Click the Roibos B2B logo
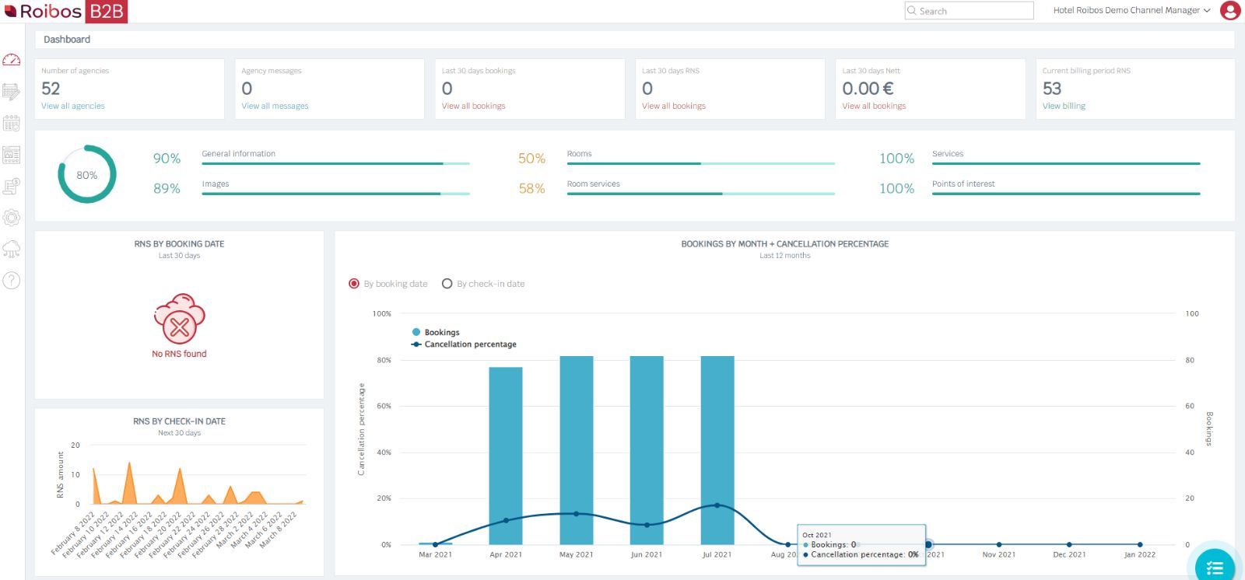This screenshot has height=580, width=1245. click(x=65, y=11)
